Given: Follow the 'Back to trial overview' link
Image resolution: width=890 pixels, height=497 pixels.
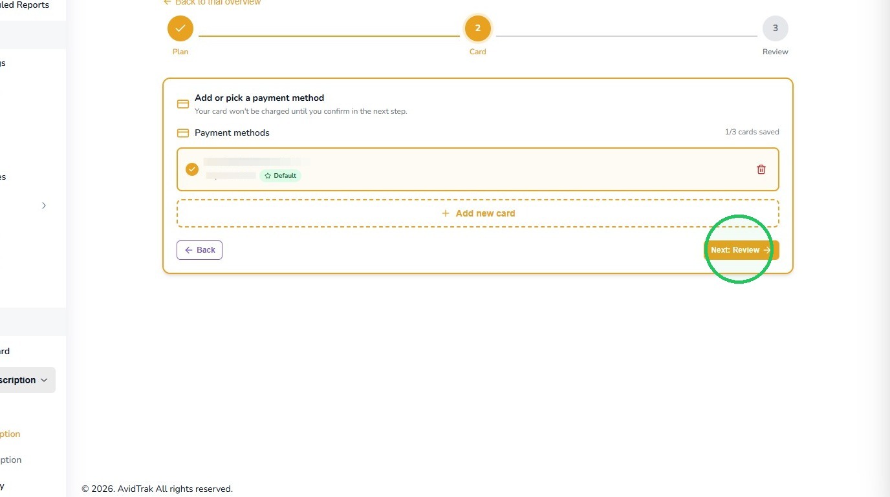Looking at the screenshot, I should point(212,3).
